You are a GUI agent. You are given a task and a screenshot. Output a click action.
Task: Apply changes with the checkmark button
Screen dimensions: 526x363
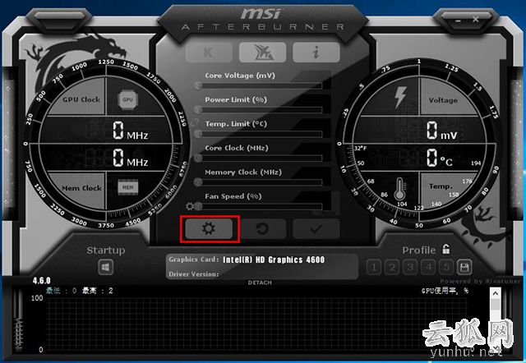click(316, 229)
